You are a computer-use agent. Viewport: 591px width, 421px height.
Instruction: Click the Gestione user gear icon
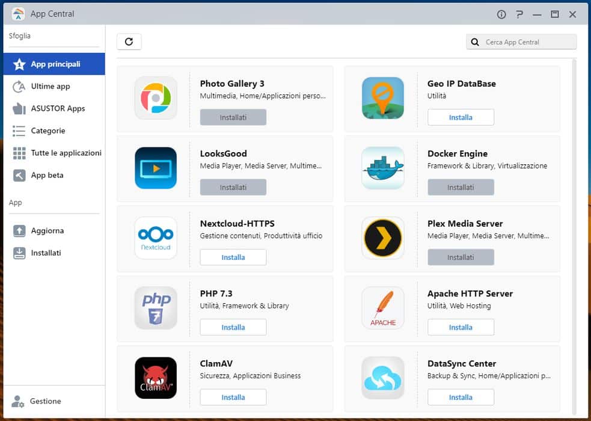pos(17,401)
